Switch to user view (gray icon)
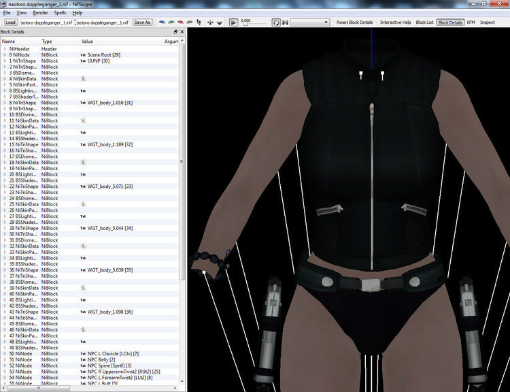The height and width of the screenshot is (392, 510). (189, 22)
